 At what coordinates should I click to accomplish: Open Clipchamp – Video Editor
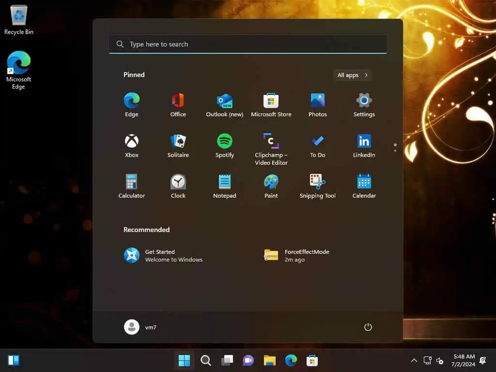pyautogui.click(x=271, y=149)
